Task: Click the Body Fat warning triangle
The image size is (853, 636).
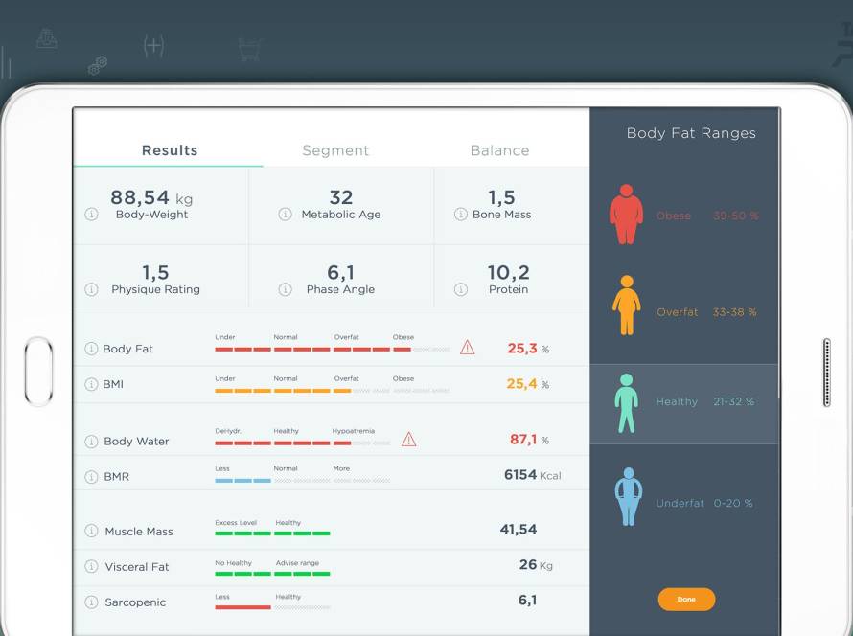Action: tap(468, 348)
